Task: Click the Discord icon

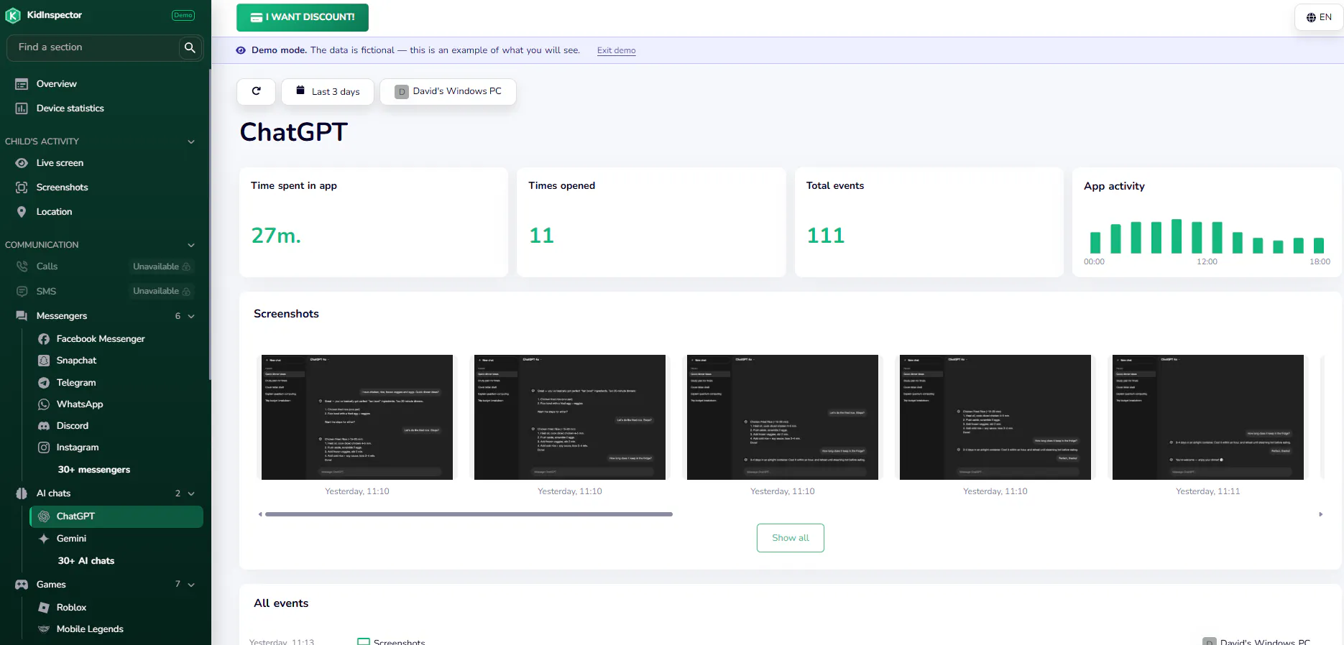Action: coord(44,426)
